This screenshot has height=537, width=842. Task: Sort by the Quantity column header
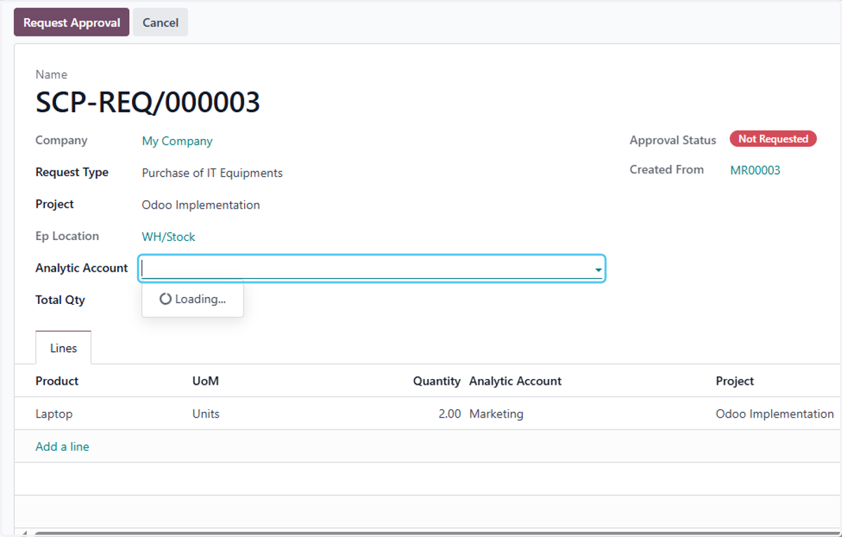click(436, 380)
